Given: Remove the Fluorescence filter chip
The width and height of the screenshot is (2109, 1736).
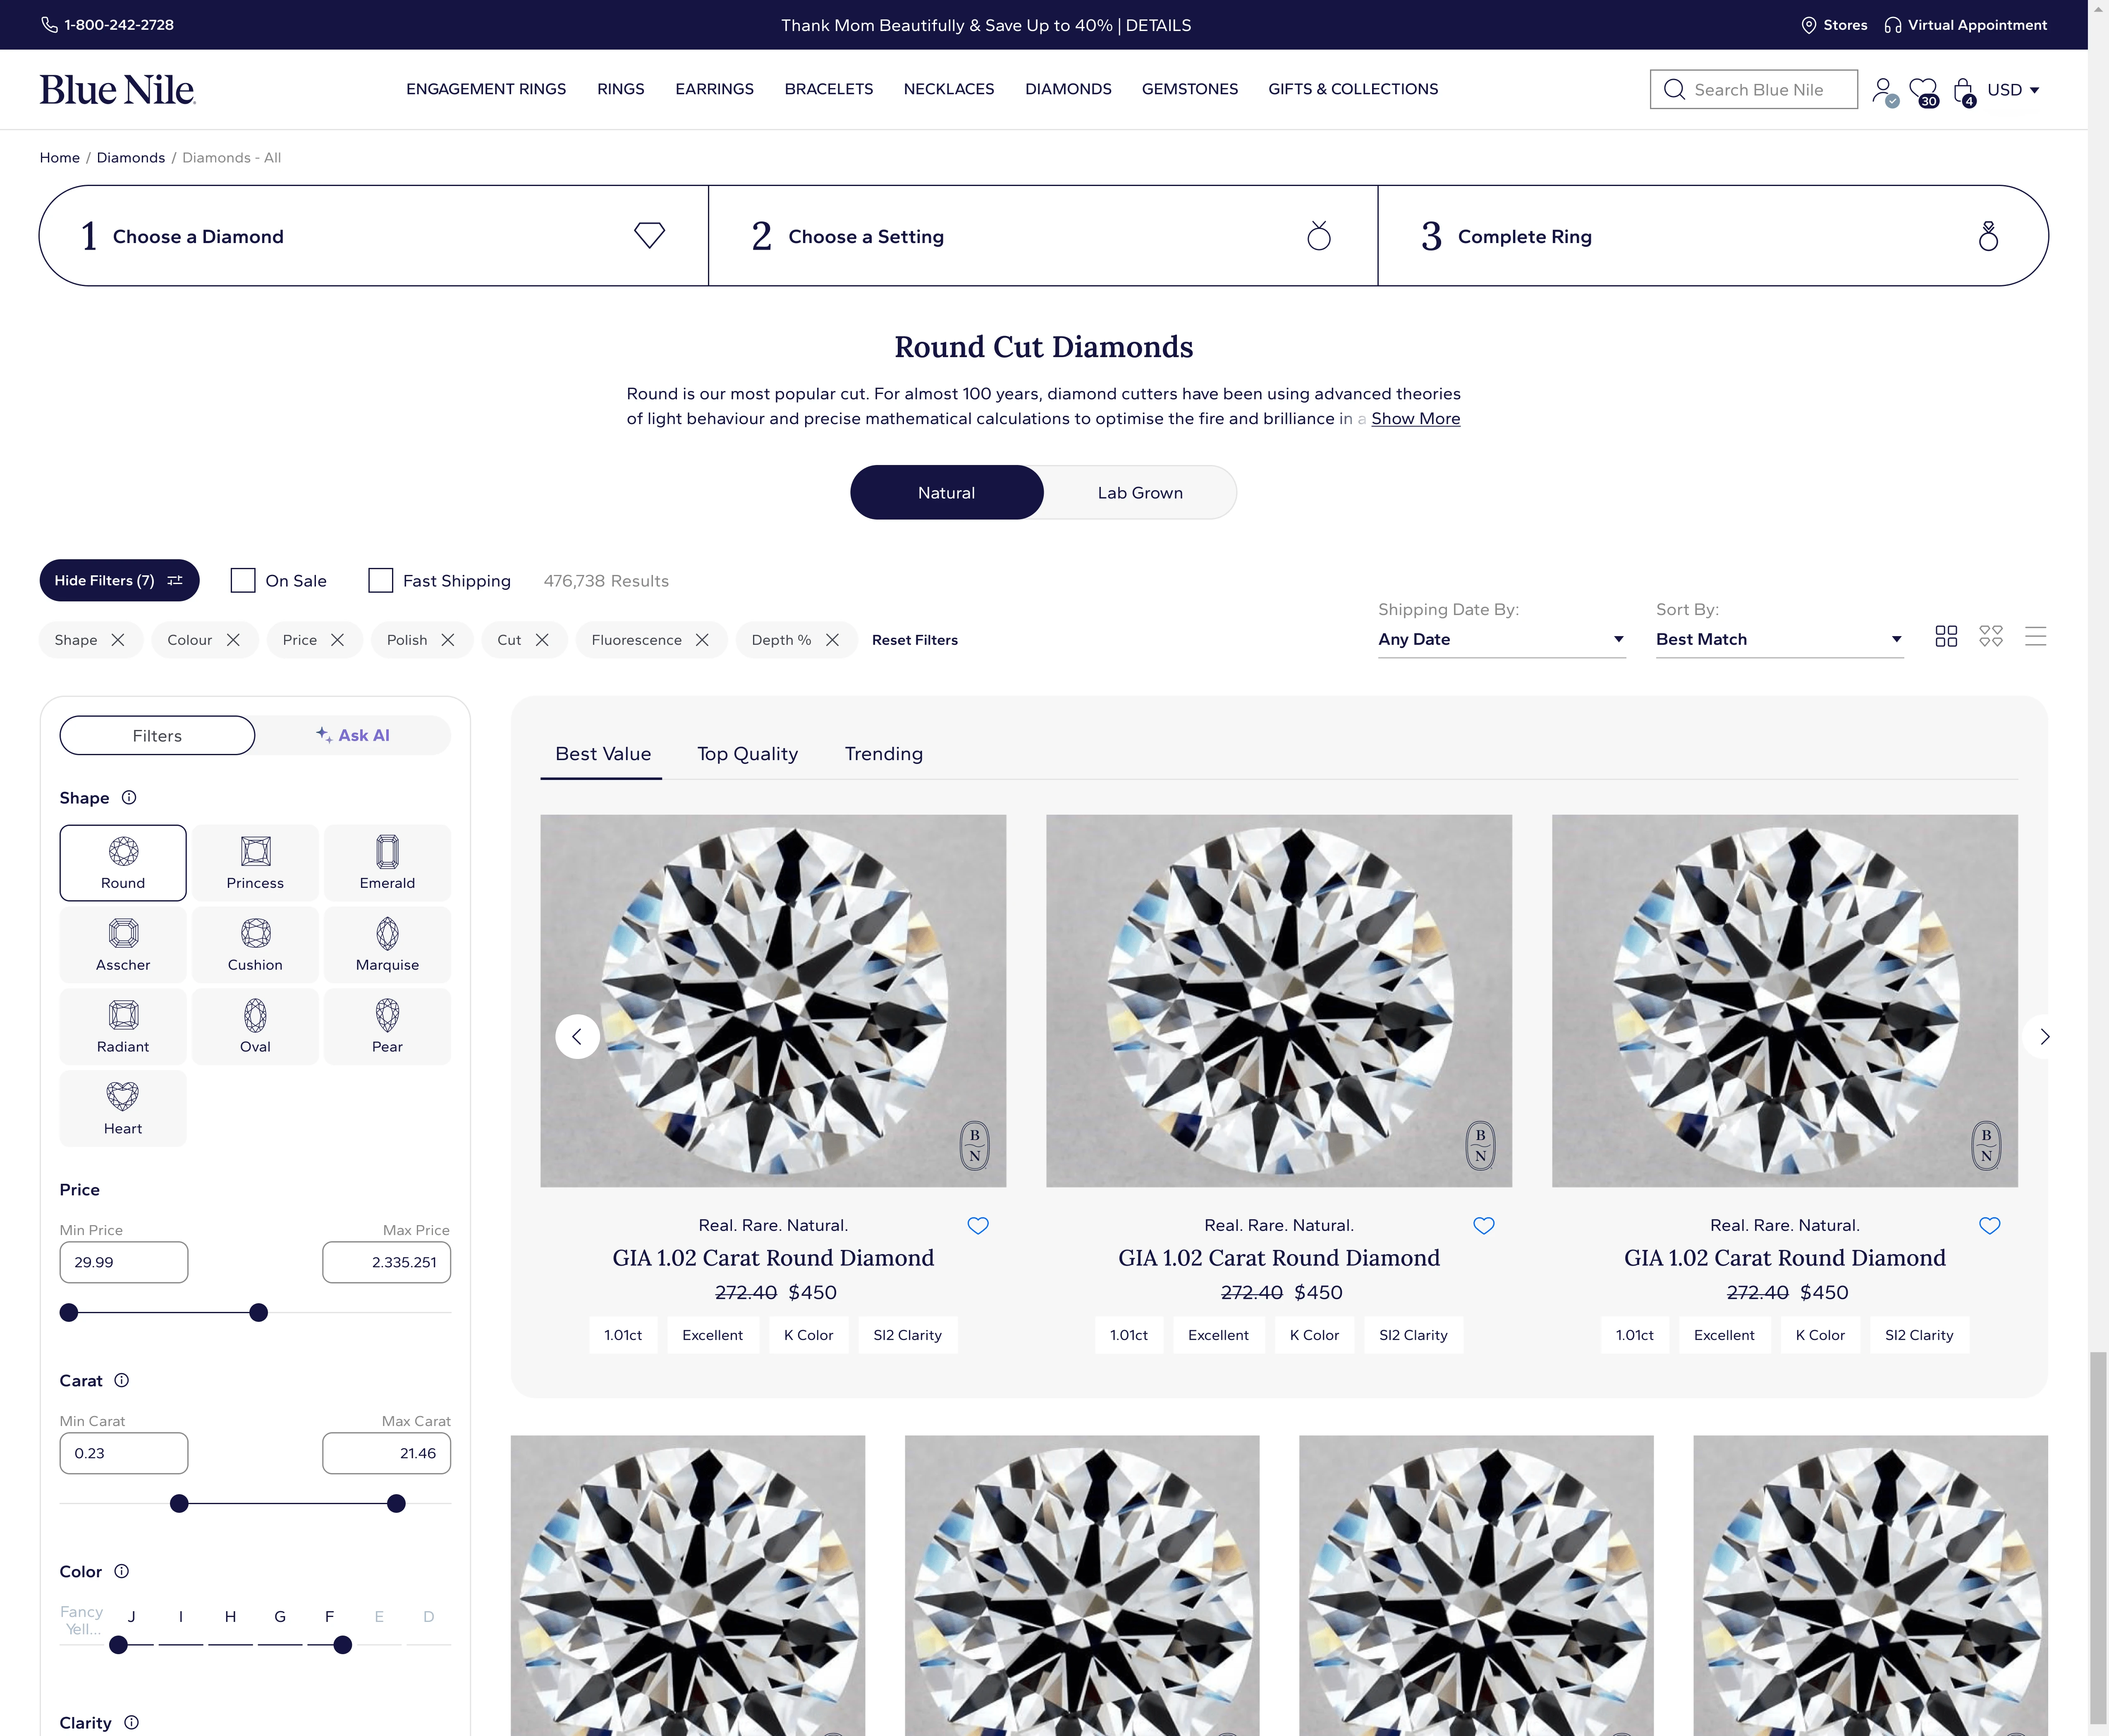Looking at the screenshot, I should 702,640.
